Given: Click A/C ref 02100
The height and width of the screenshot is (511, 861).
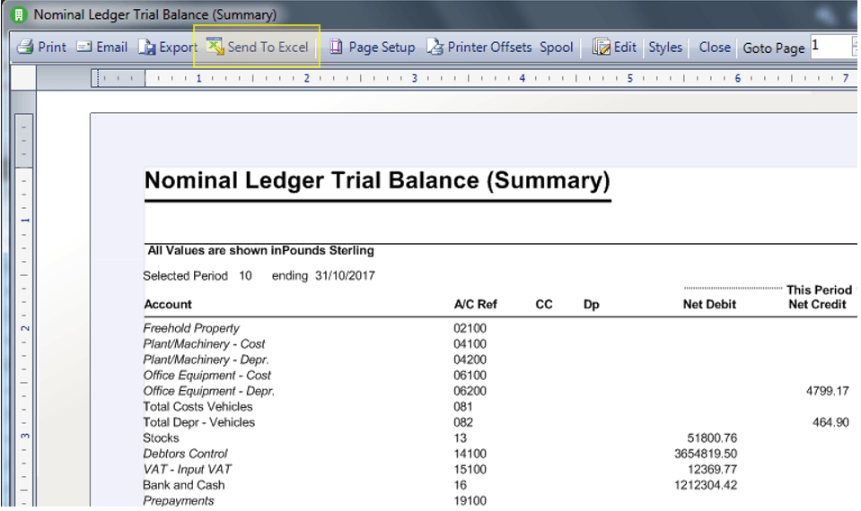Looking at the screenshot, I should point(470,328).
